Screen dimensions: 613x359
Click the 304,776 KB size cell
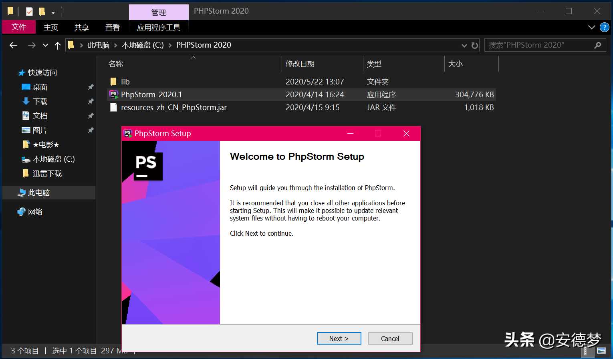pyautogui.click(x=474, y=94)
